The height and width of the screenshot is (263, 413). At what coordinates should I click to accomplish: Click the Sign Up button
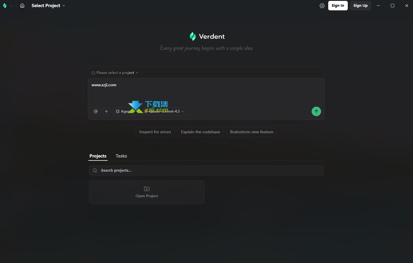point(360,6)
